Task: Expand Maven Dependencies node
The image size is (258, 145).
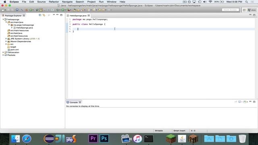Action: click(x=6, y=41)
